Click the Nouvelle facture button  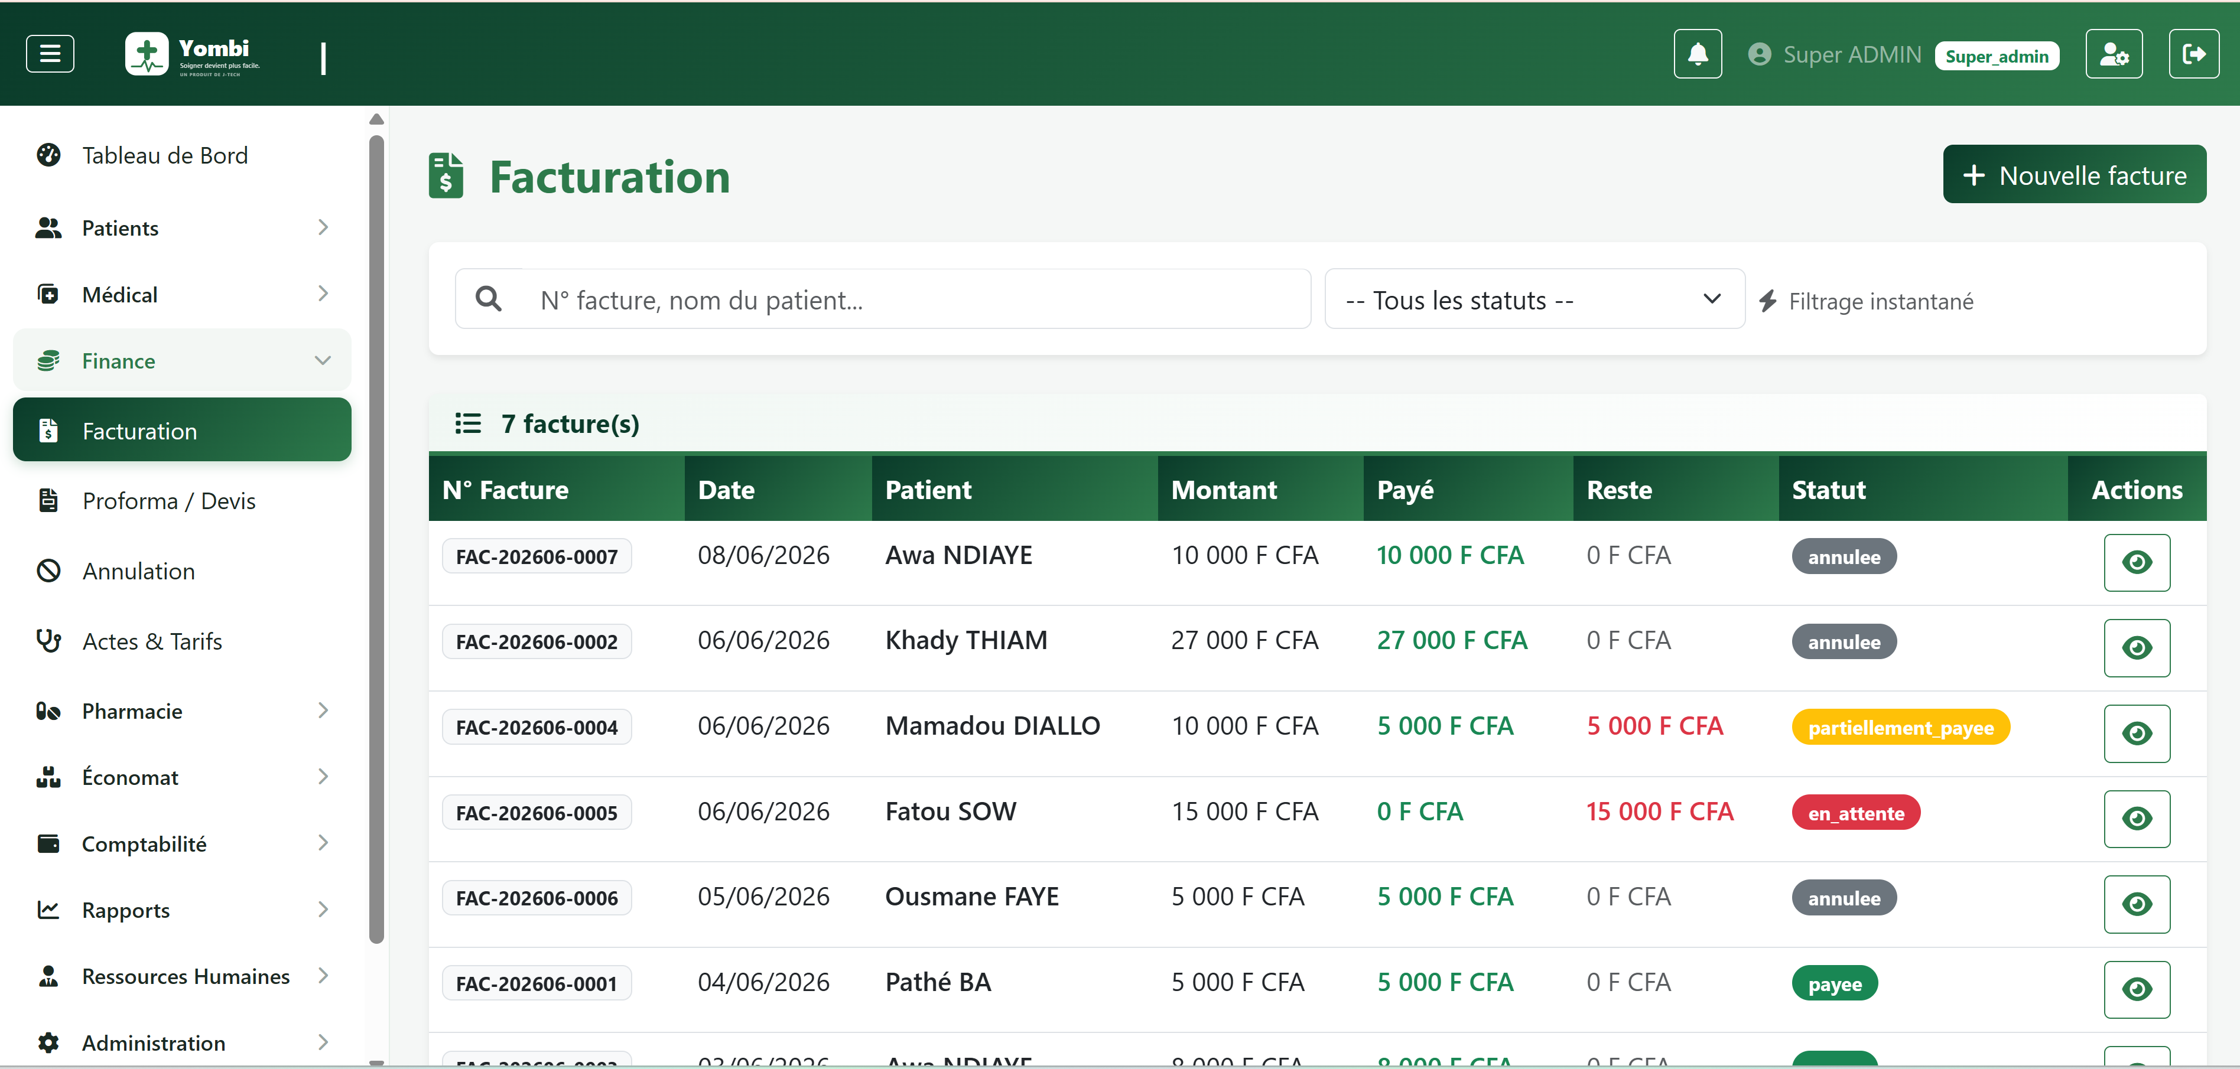click(x=2074, y=175)
